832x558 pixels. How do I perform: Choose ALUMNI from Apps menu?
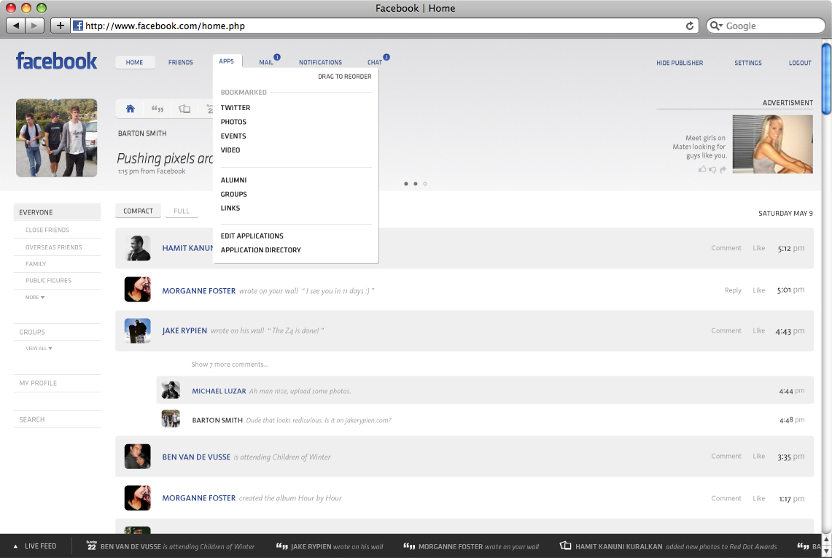233,180
